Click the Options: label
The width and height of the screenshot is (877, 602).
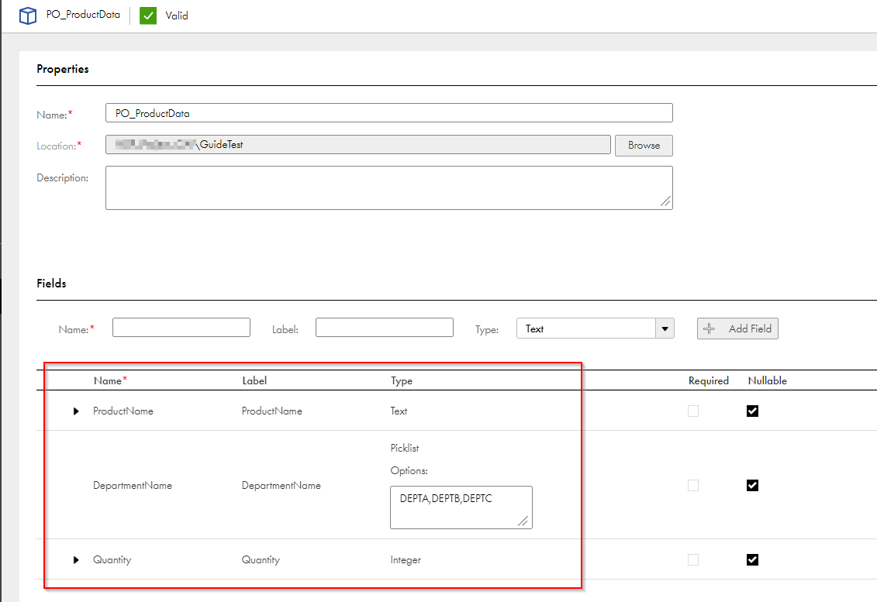click(x=409, y=470)
